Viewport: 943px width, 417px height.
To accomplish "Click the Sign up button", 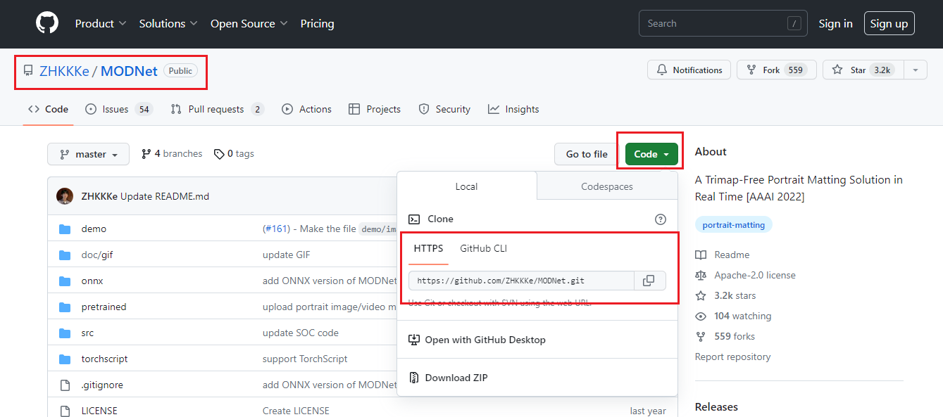I will pyautogui.click(x=889, y=23).
